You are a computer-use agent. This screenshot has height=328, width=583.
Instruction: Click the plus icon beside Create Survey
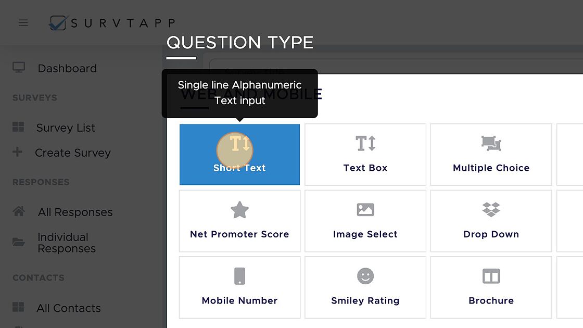17,152
